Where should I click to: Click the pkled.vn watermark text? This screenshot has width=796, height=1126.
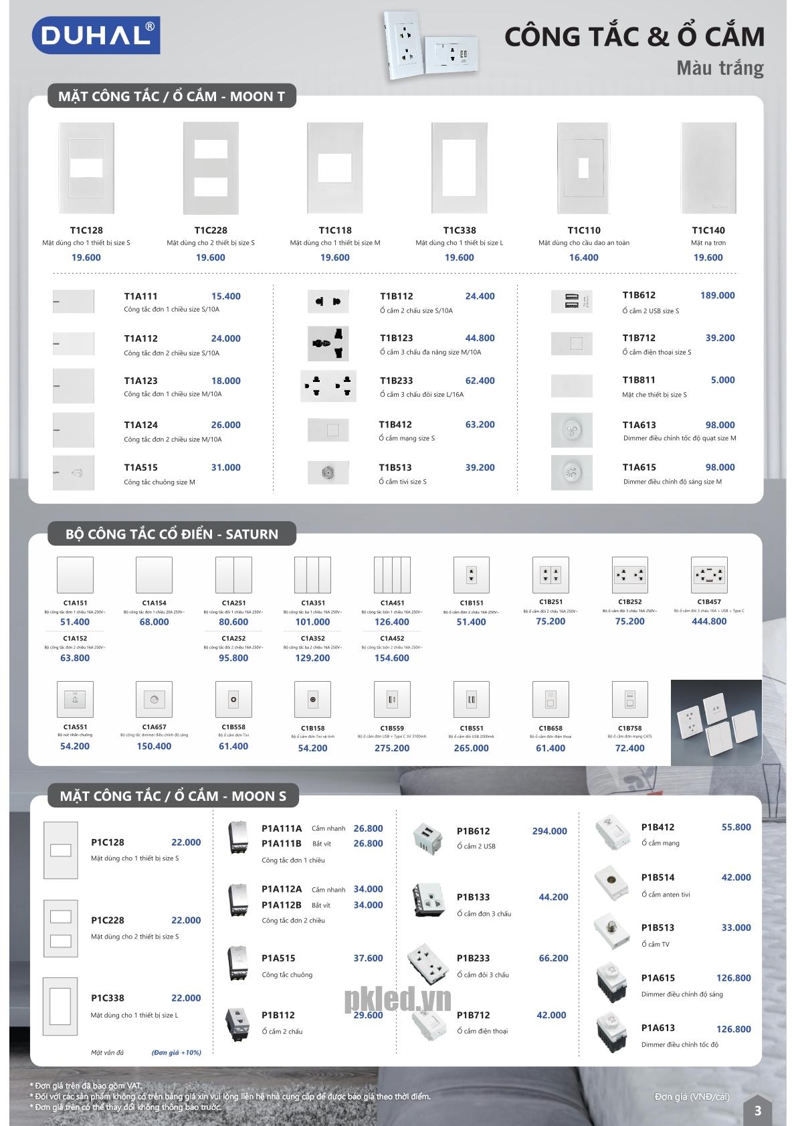click(x=398, y=1000)
